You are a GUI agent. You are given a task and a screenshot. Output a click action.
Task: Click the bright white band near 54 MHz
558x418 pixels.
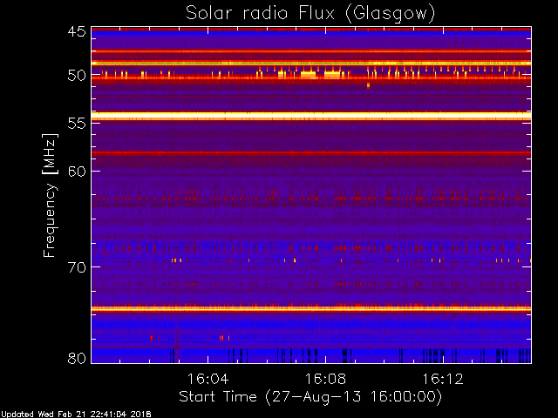point(311,116)
